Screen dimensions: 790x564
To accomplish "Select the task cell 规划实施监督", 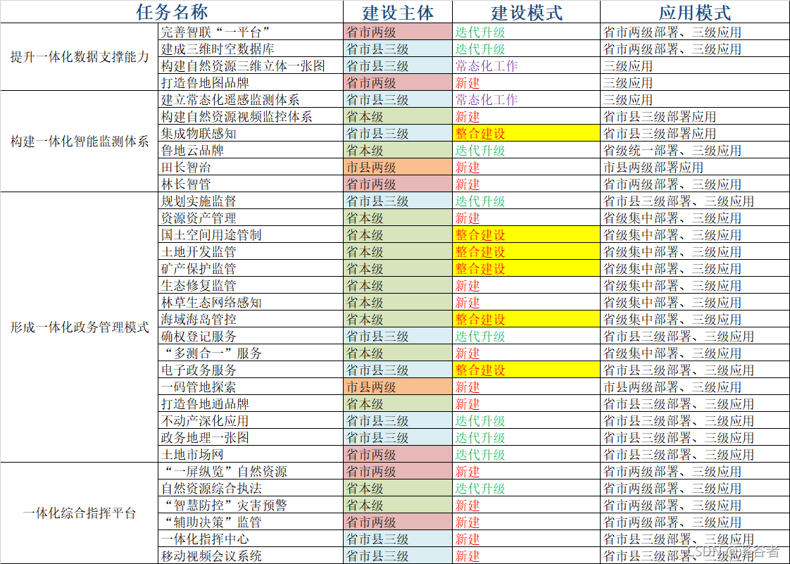I will point(251,201).
